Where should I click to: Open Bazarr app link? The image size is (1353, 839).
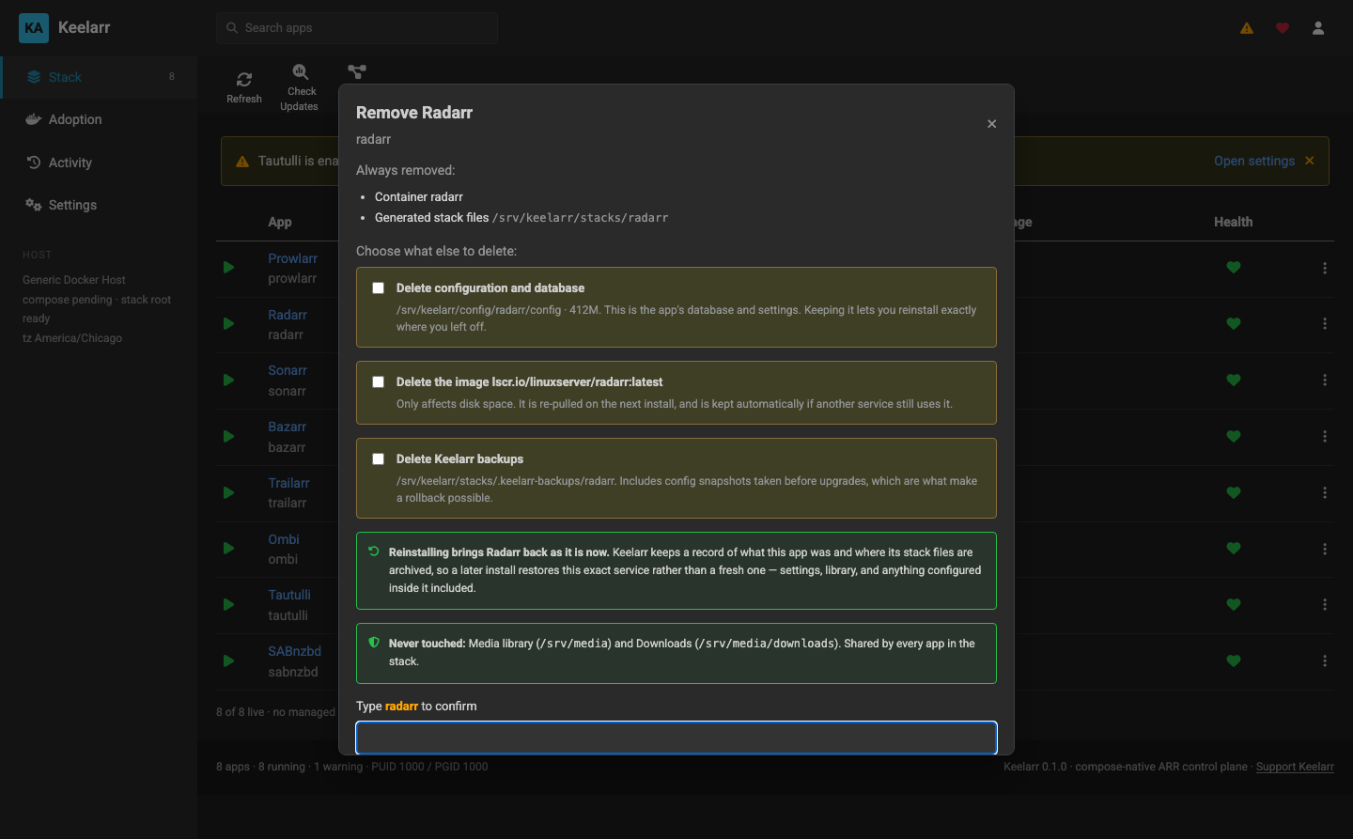coord(287,427)
